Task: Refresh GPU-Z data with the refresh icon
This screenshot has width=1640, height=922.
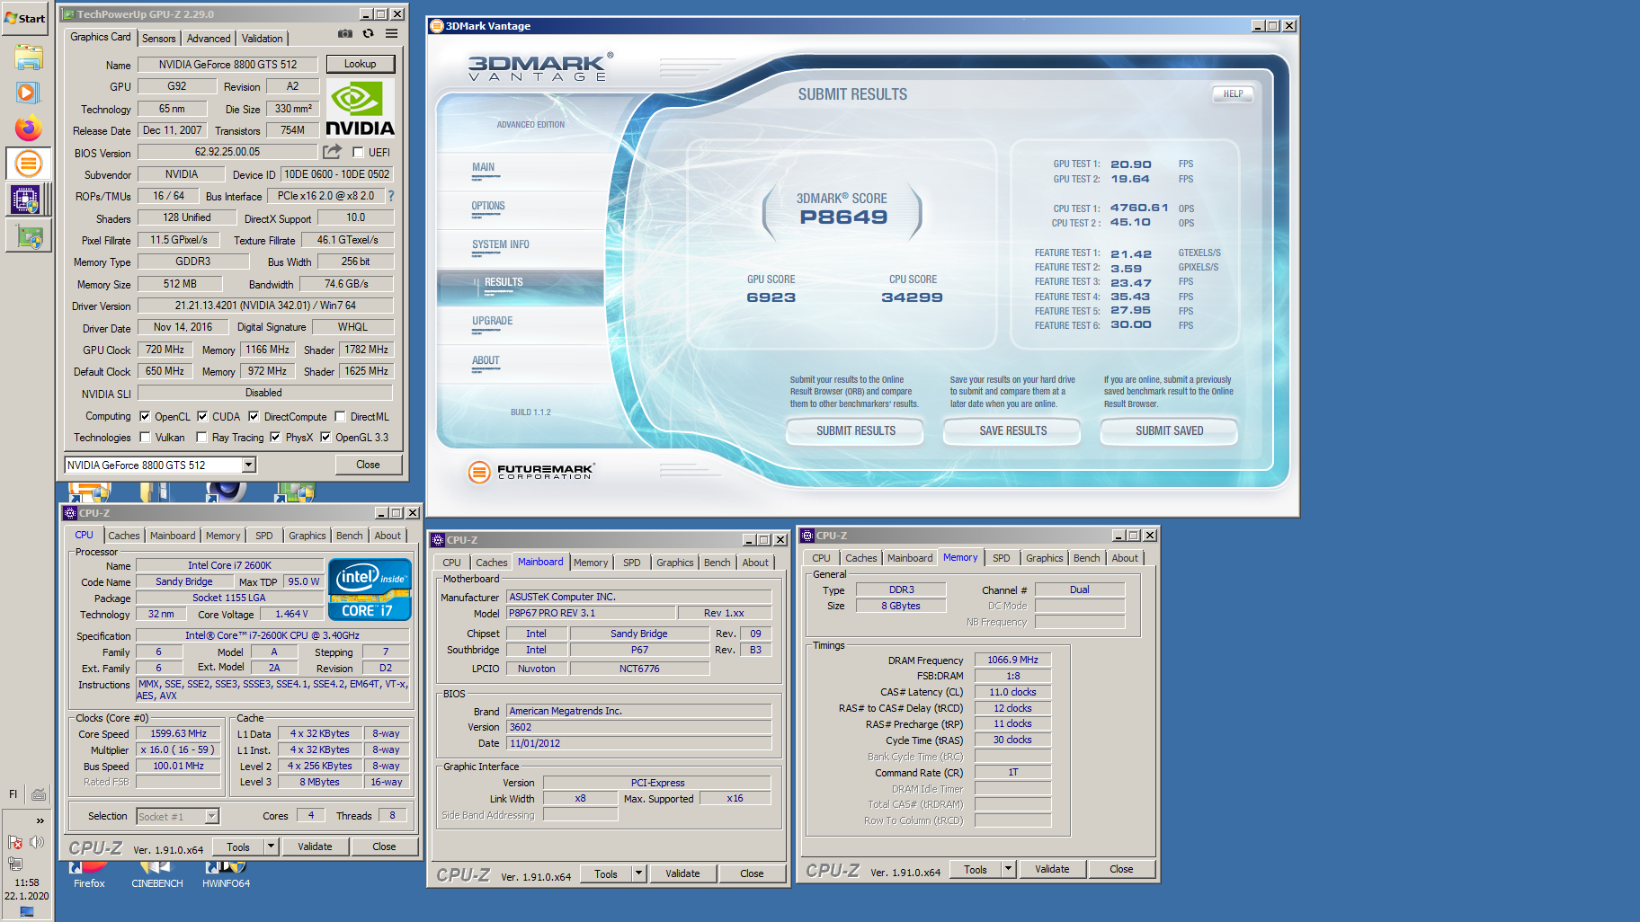Action: (x=368, y=34)
